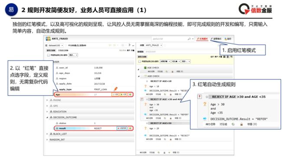The image size is (282, 158).
Task: Click the '<35' condition chip on Age row
Action: 123,95
